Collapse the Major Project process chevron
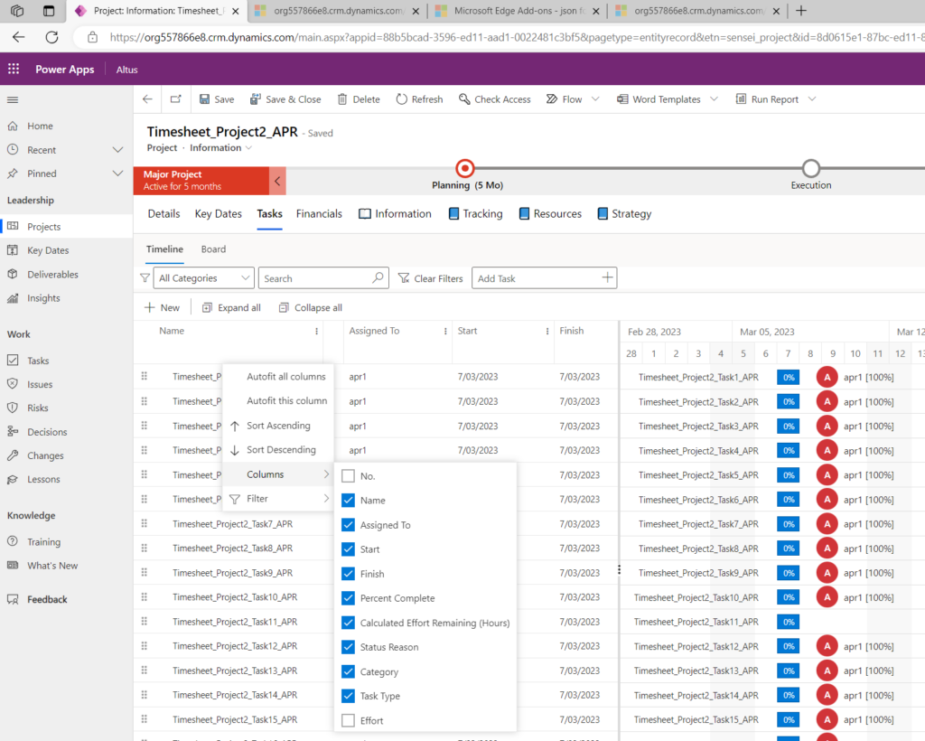The width and height of the screenshot is (925, 741). pos(277,181)
